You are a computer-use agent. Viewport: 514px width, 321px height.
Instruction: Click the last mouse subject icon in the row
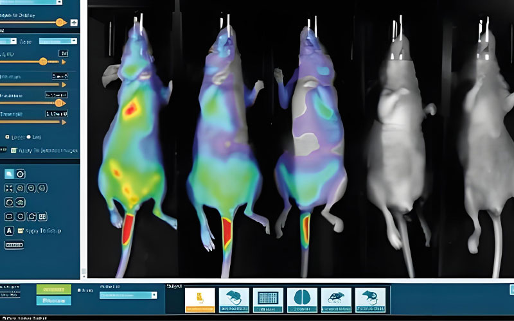[370, 299]
